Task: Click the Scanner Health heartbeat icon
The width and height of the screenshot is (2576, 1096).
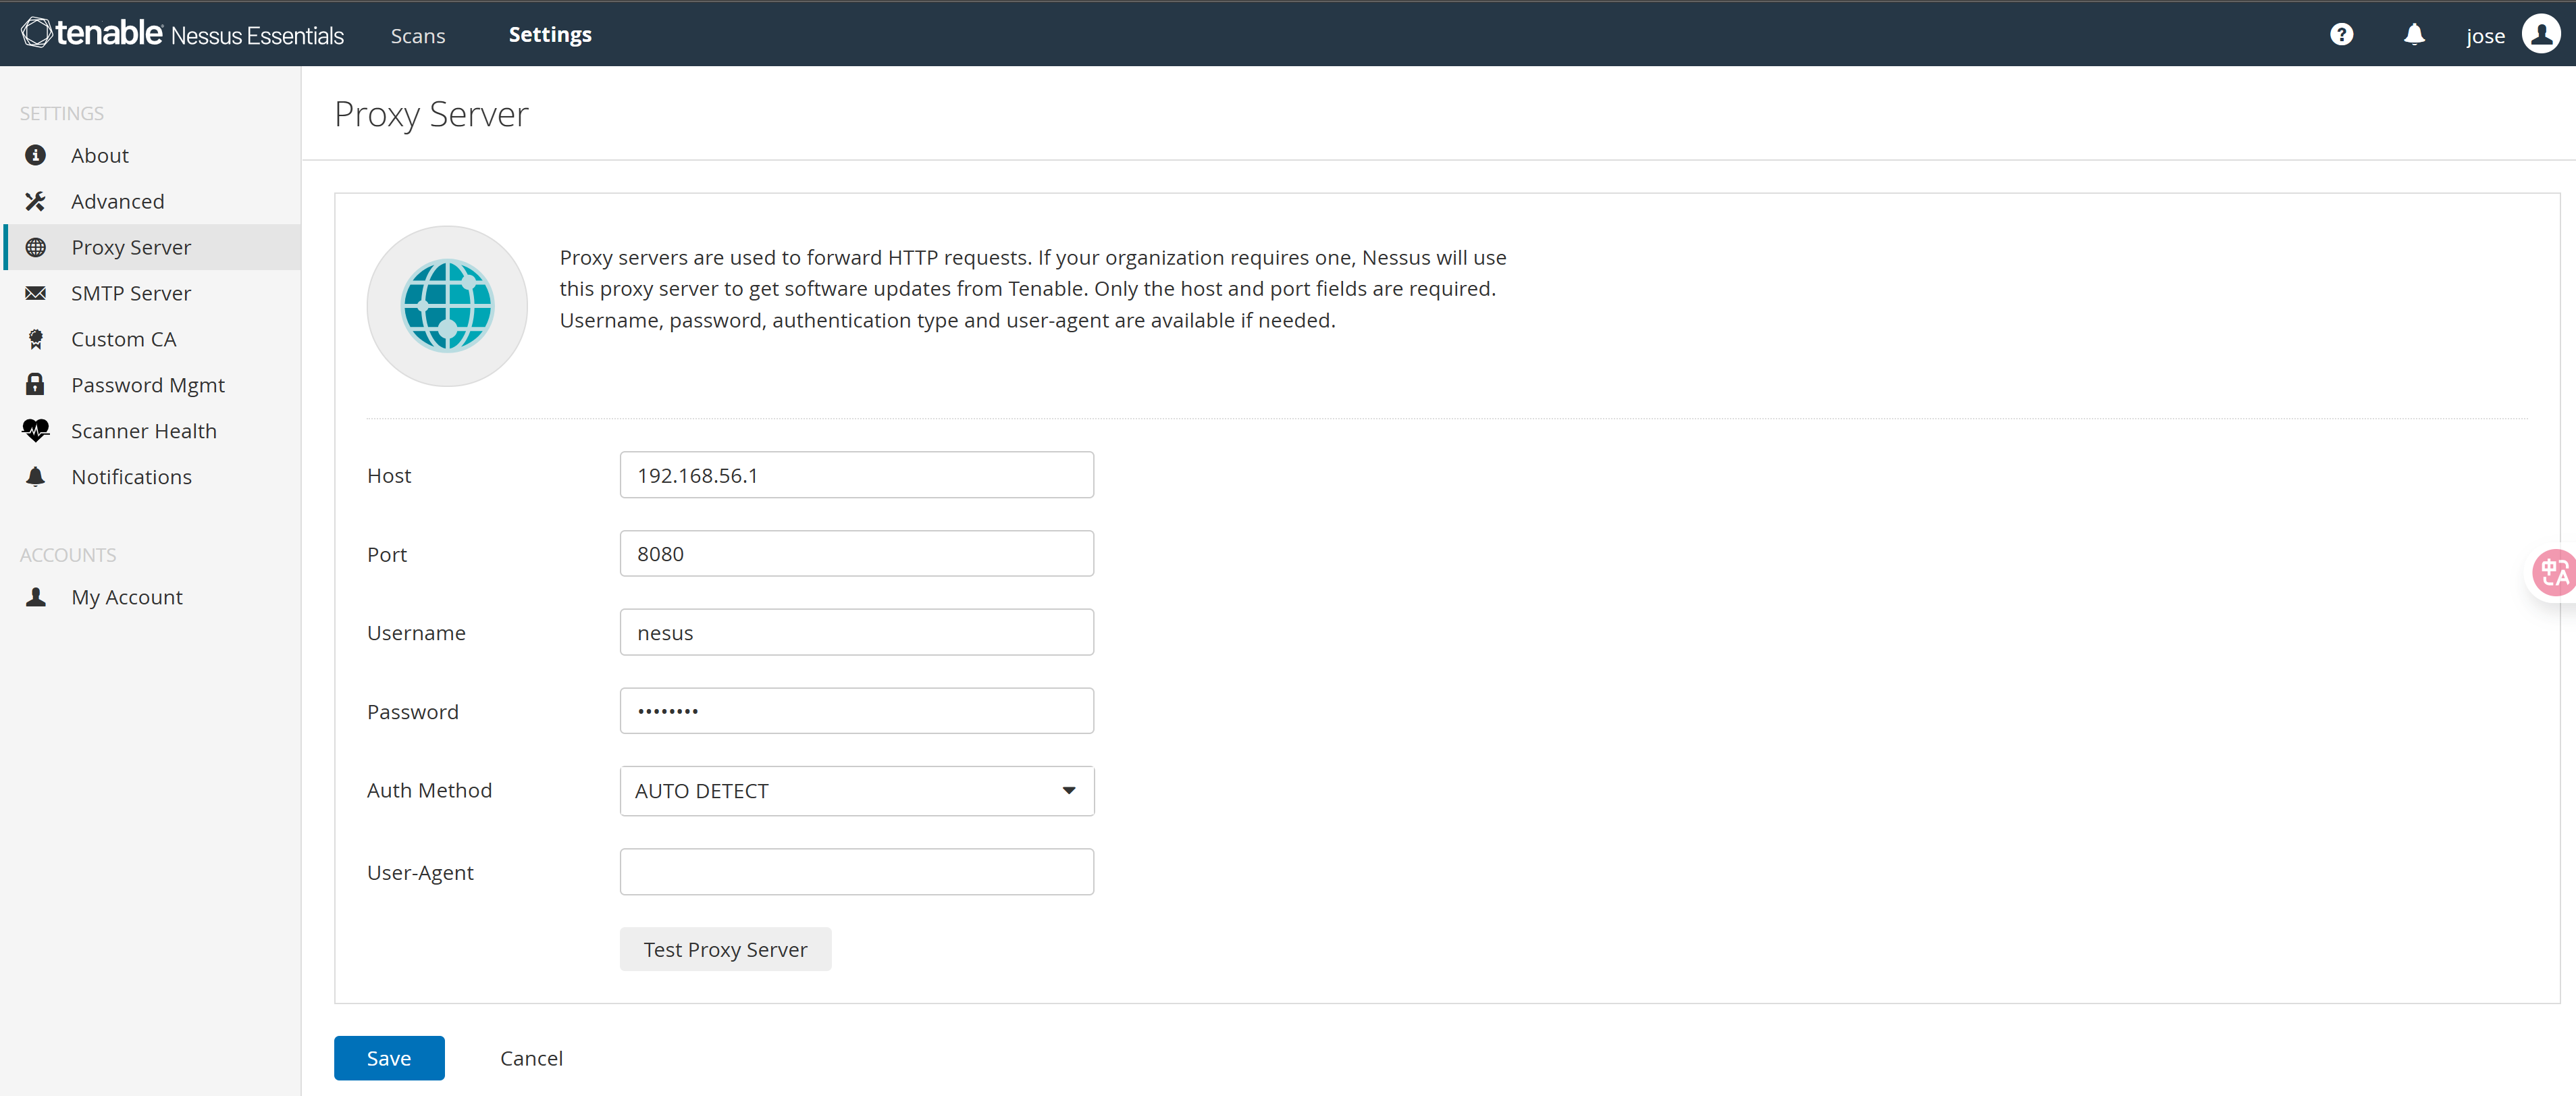Action: [36, 430]
